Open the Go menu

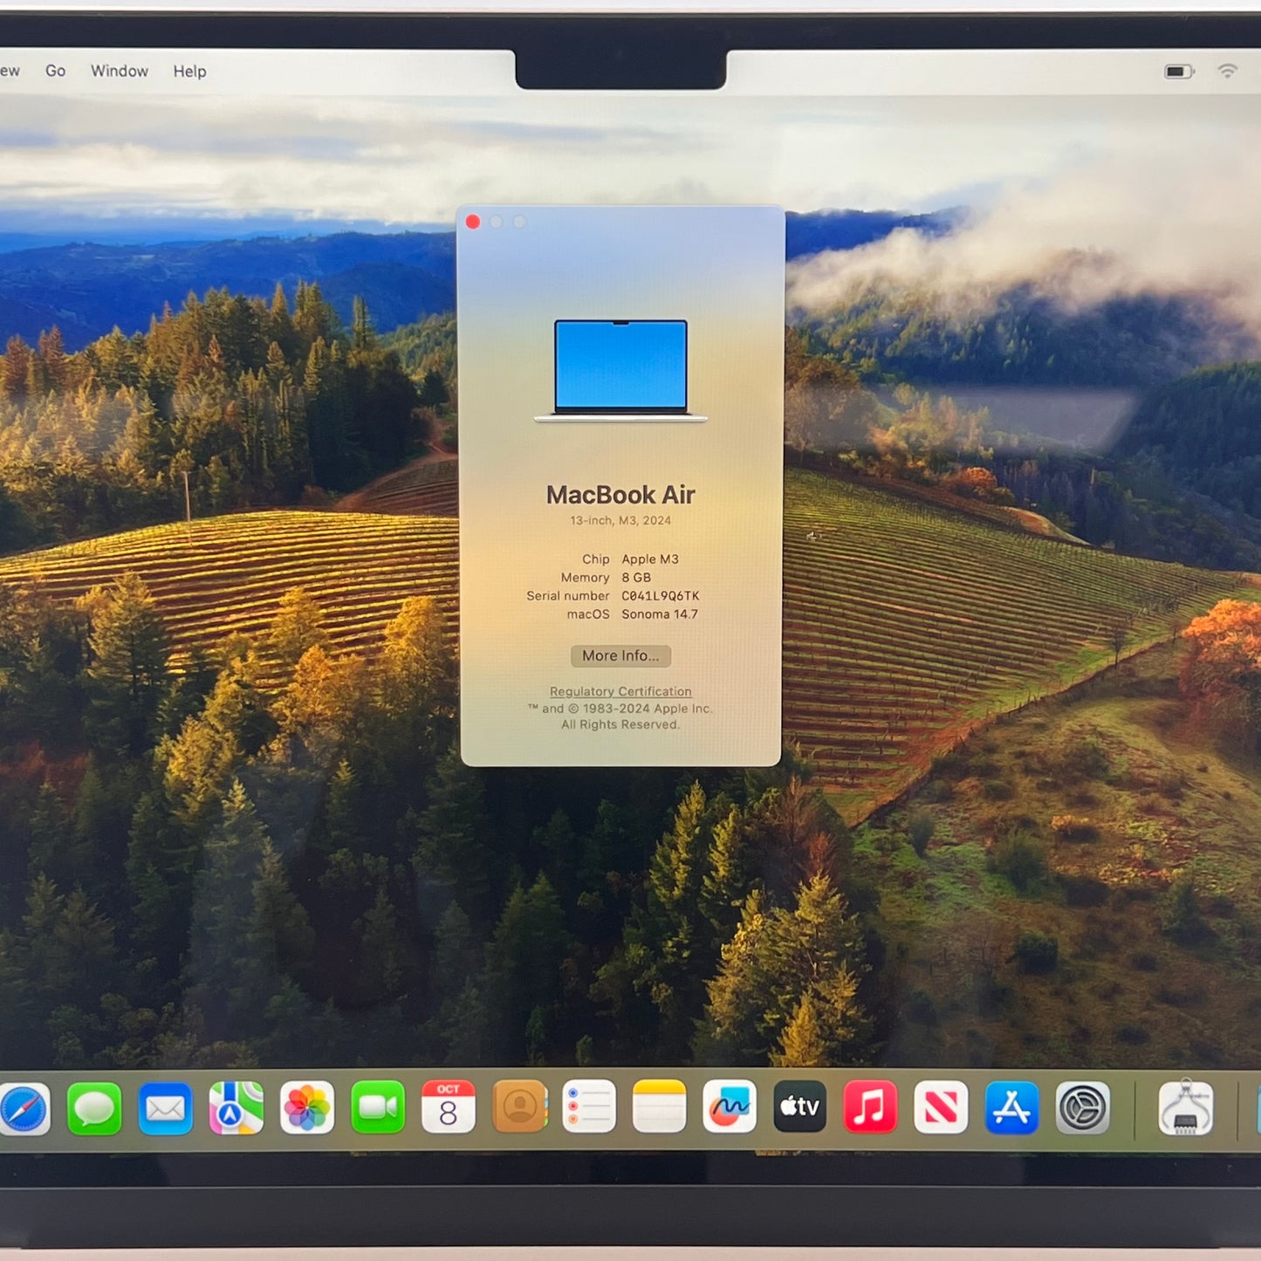[55, 71]
